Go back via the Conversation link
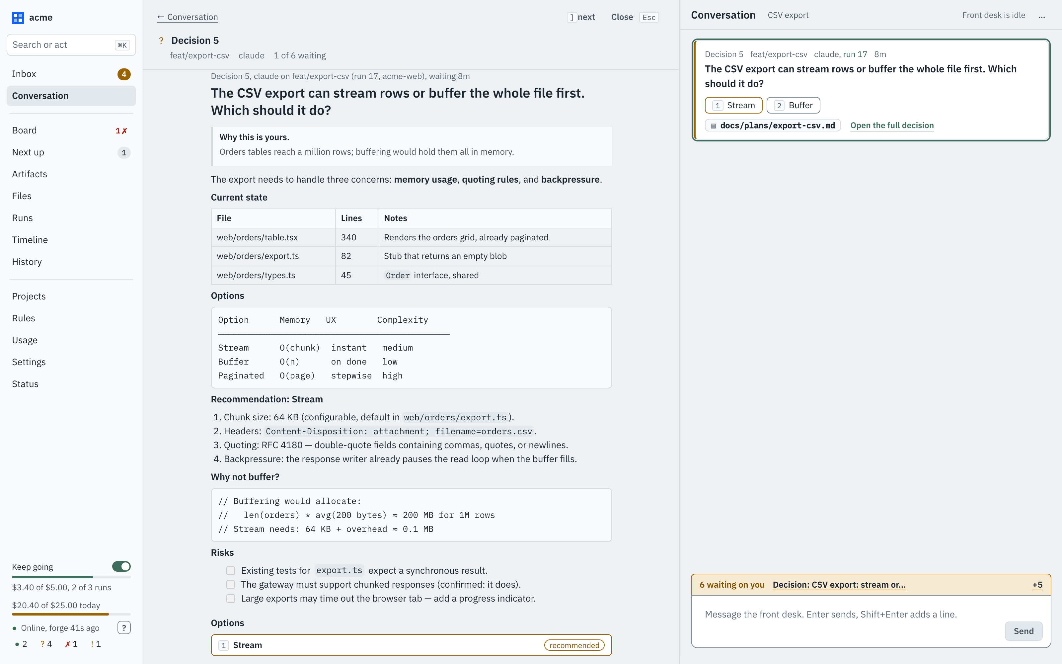Viewport: 1062px width, 664px height. [x=188, y=17]
